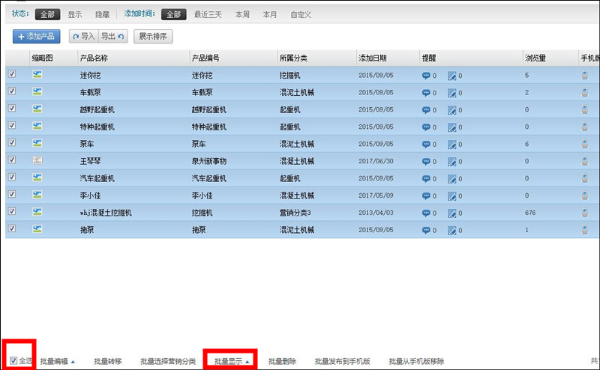
Task: Click mobile phone icon in 李小佳 row
Action: point(585,195)
